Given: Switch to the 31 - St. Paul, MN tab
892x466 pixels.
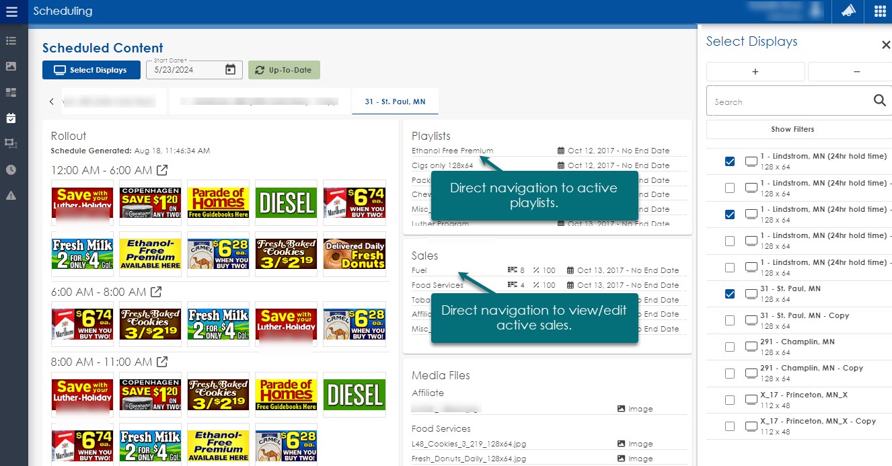Looking at the screenshot, I should click(x=395, y=102).
